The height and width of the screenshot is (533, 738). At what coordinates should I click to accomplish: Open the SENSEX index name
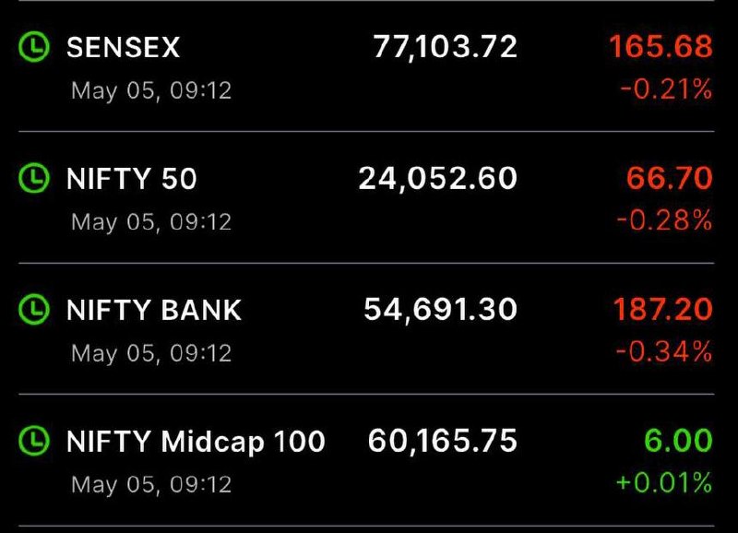(x=124, y=47)
